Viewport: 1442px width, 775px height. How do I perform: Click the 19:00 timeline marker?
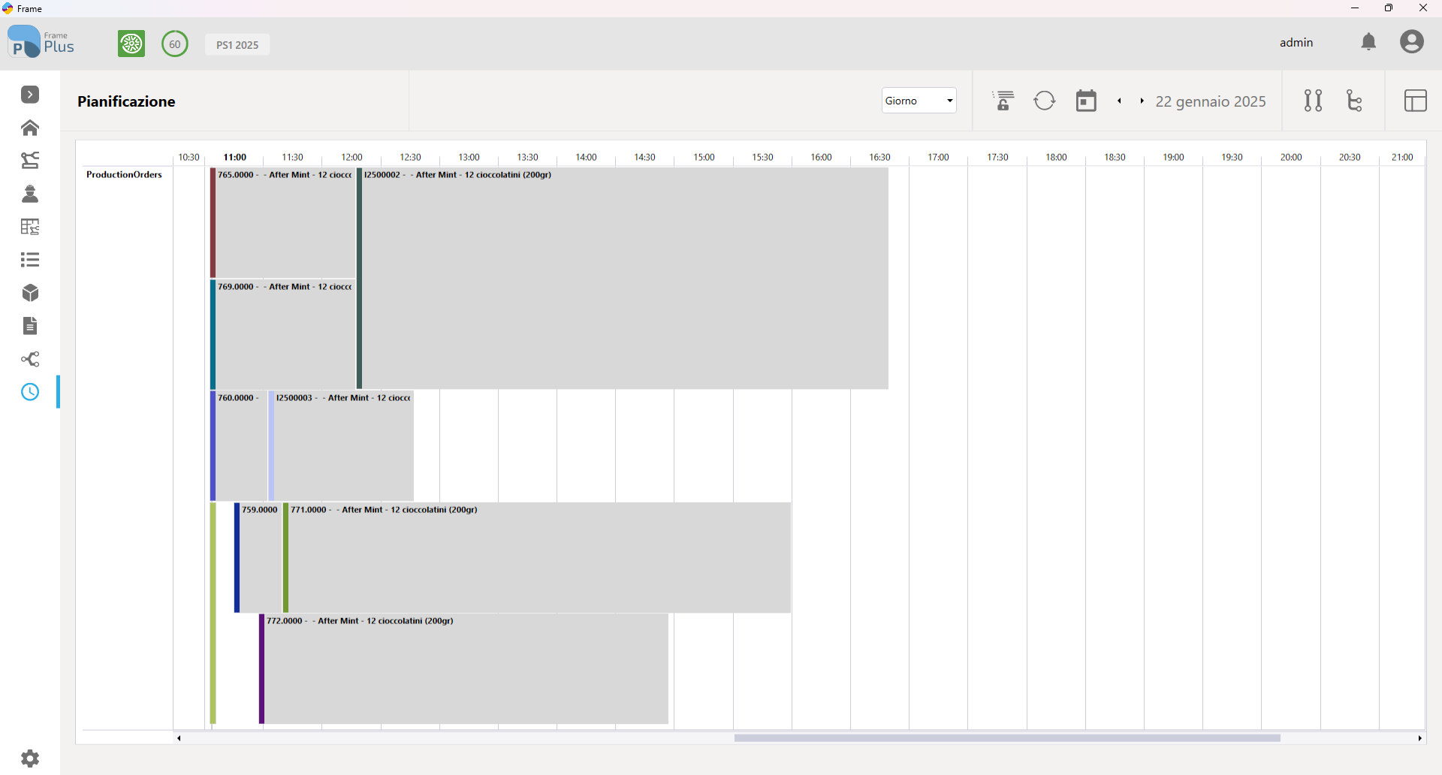[x=1173, y=157]
